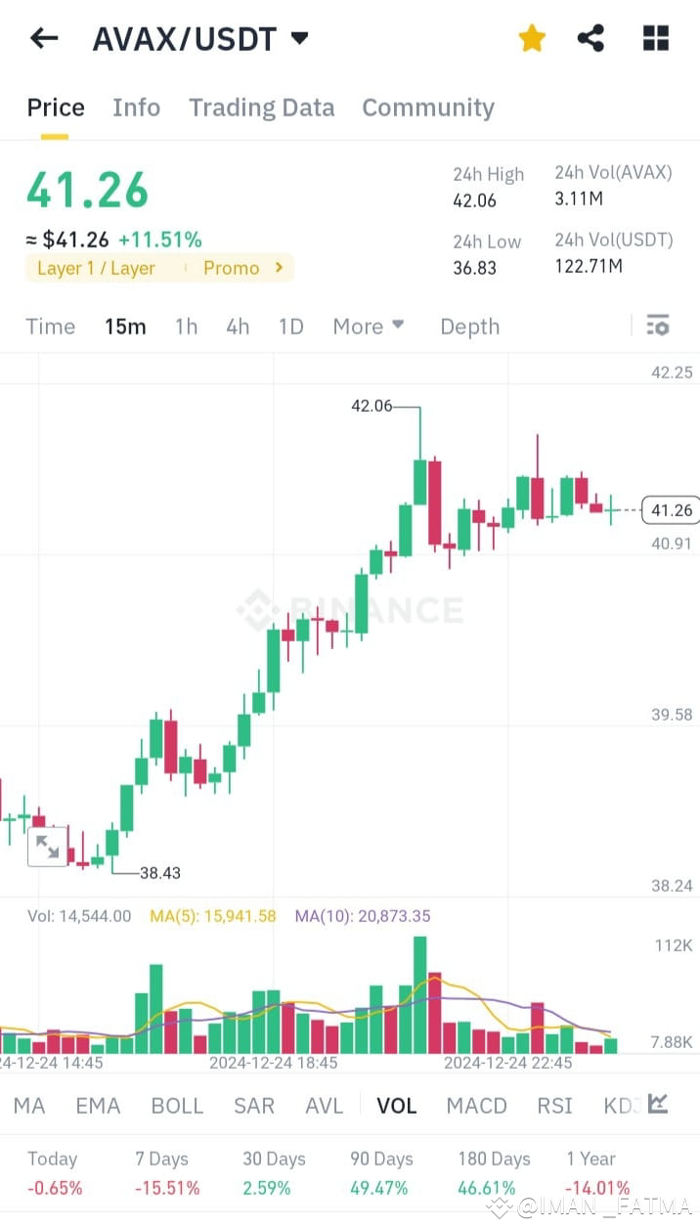This screenshot has height=1228, width=700.
Task: Expand the More timeframes dropdown
Action: tap(368, 326)
